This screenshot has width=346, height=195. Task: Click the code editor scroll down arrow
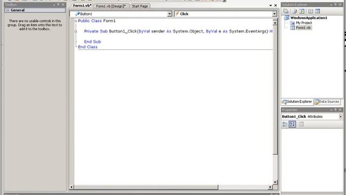pos(275,182)
